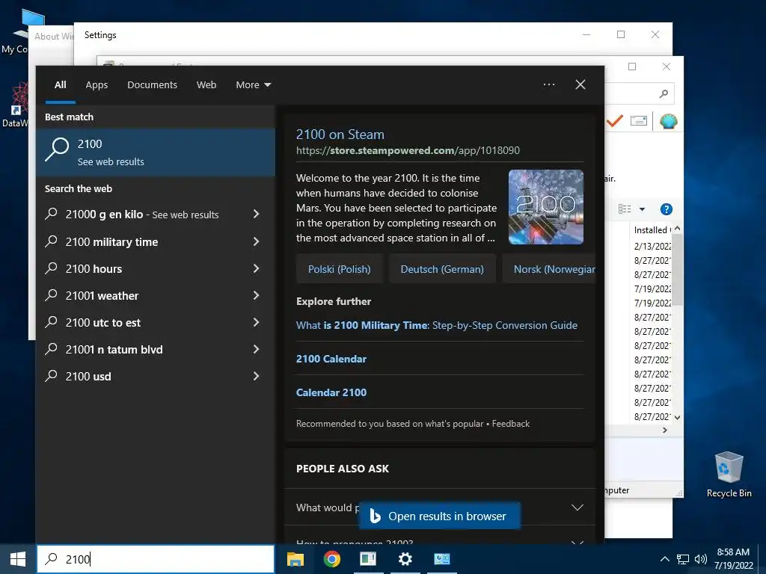Open the Settings gear on the taskbar
766x574 pixels.
point(405,559)
